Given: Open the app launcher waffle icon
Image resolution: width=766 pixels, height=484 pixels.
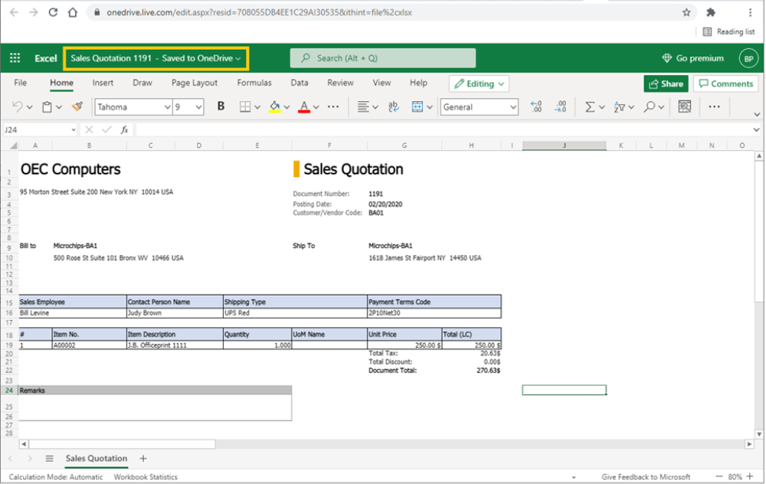Looking at the screenshot, I should coord(15,58).
